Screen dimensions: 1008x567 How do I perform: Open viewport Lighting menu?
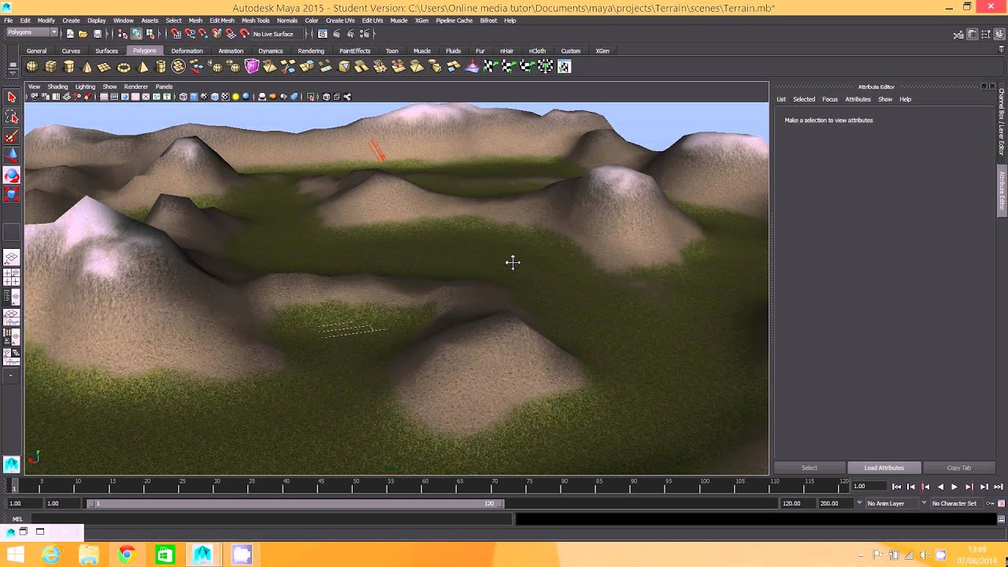(x=85, y=87)
